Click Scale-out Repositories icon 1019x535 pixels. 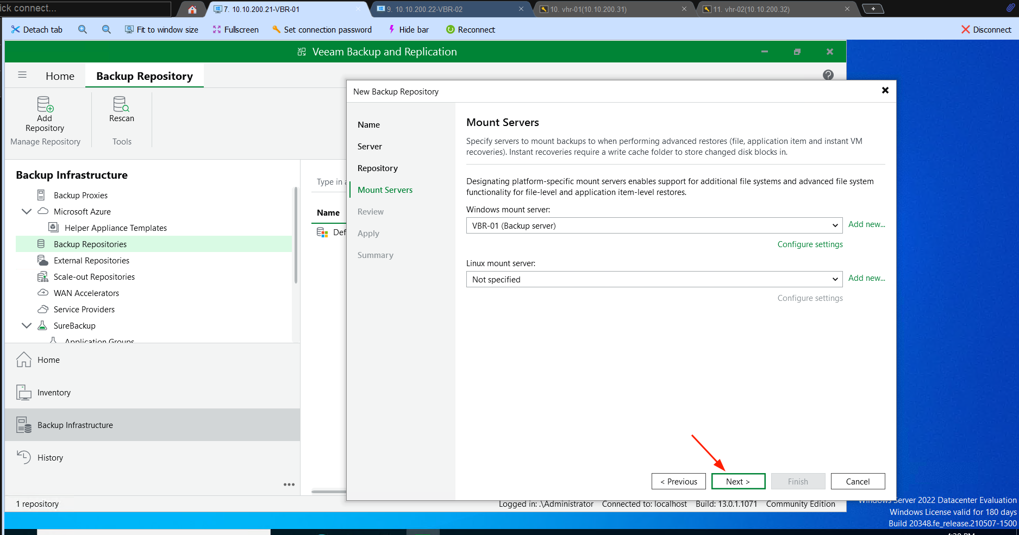pos(42,276)
